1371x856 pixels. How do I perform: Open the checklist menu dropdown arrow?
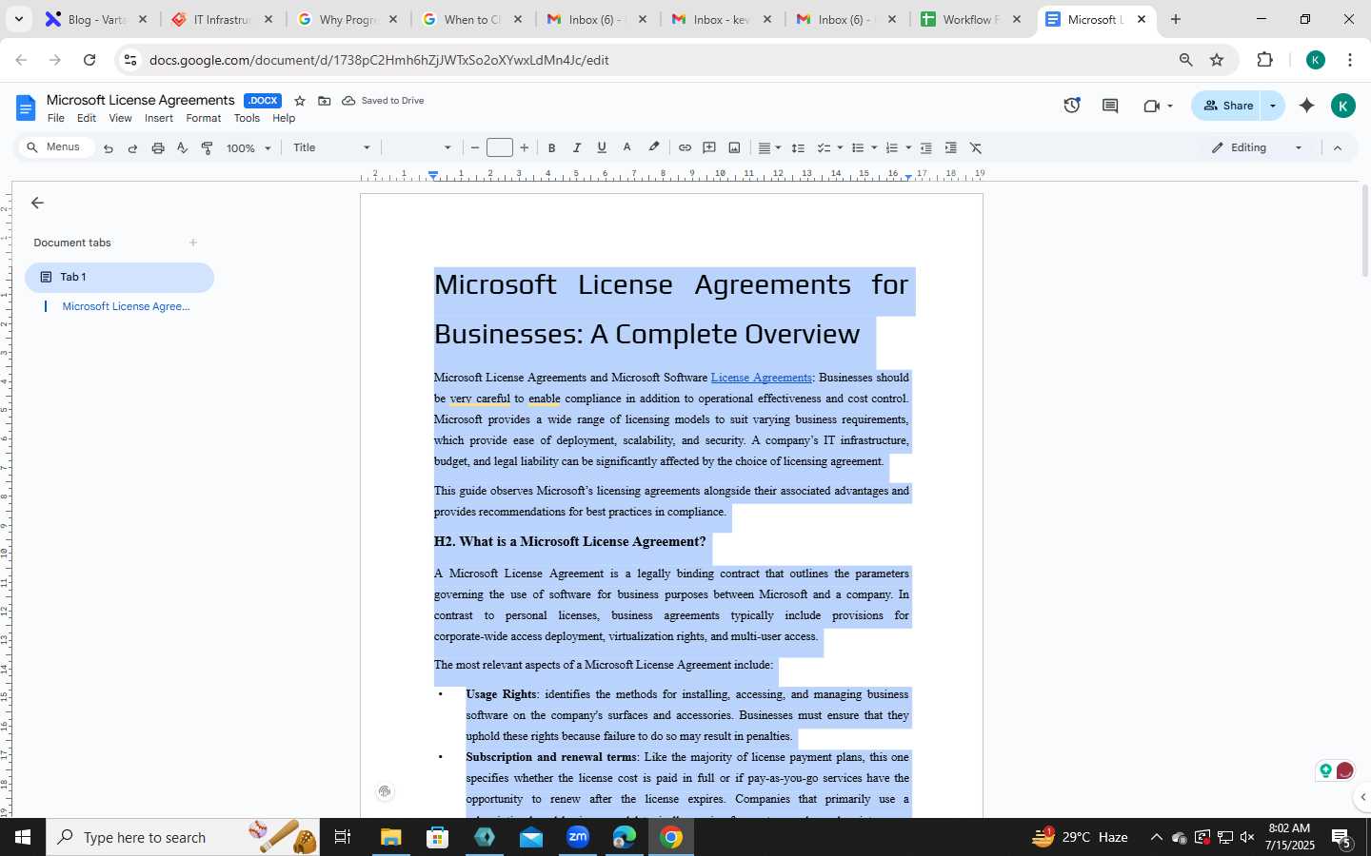(840, 148)
